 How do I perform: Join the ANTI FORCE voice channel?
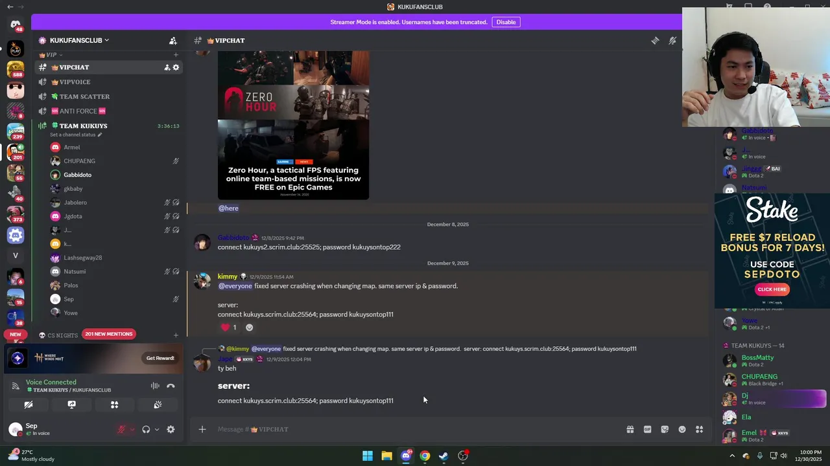(x=109, y=111)
